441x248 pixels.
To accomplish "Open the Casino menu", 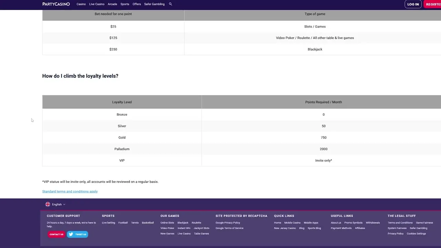I will pyautogui.click(x=81, y=4).
